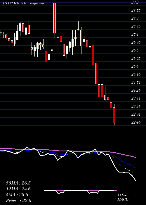This screenshot has height=205, width=146.
Task: Click the Live MACD label
Action: tap(123, 197)
